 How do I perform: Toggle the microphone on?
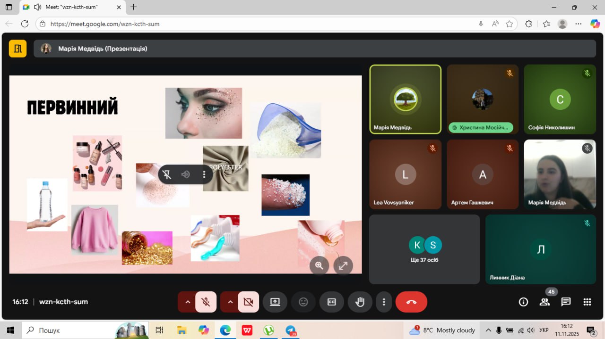pyautogui.click(x=206, y=302)
